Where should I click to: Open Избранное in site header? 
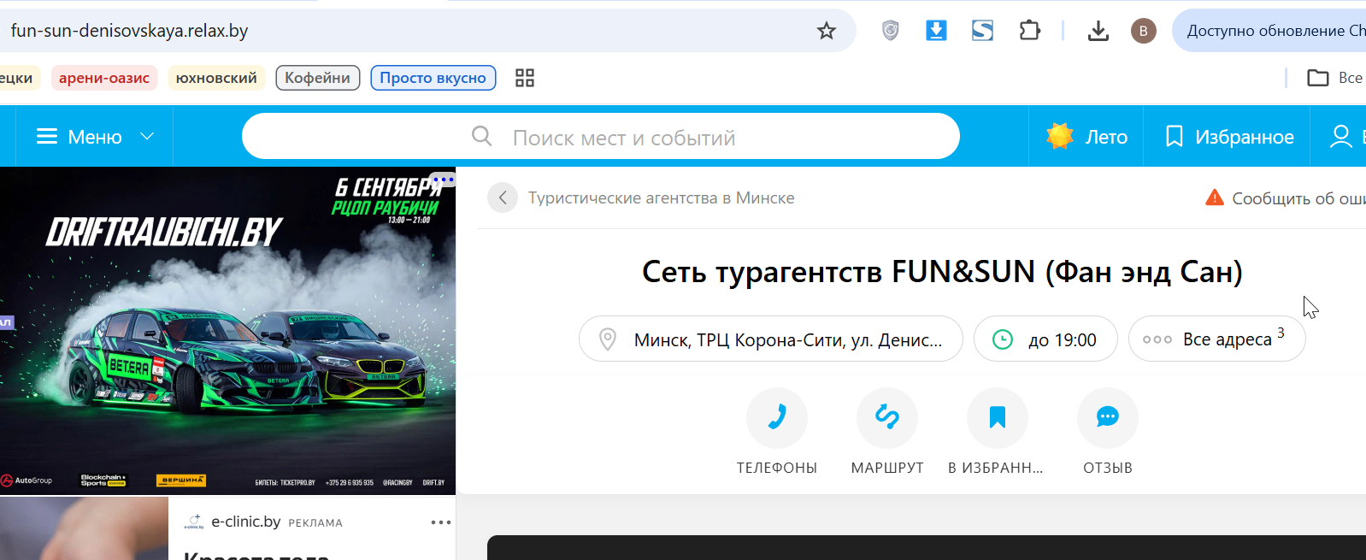coord(1229,137)
